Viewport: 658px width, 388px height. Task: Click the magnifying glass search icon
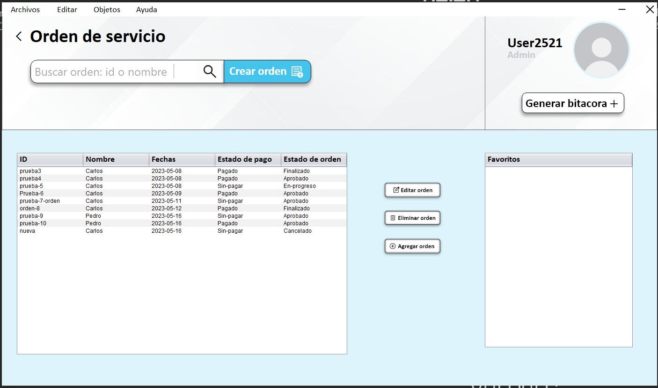pos(210,72)
